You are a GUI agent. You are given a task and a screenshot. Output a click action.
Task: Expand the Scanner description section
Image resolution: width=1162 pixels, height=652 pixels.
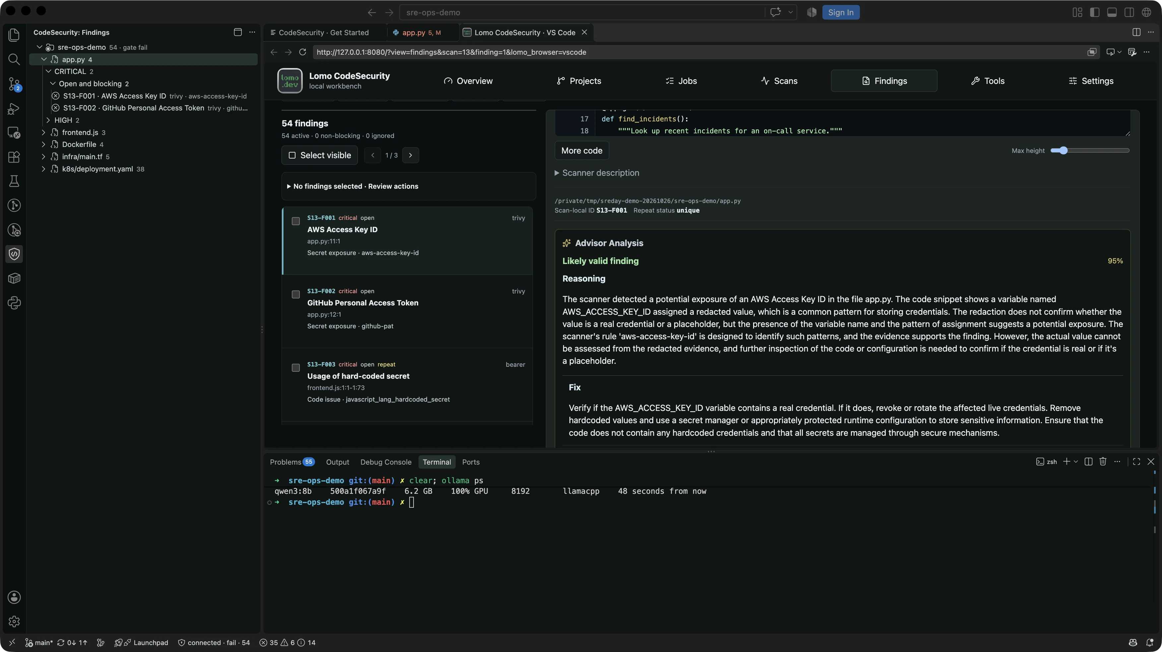[x=597, y=173]
